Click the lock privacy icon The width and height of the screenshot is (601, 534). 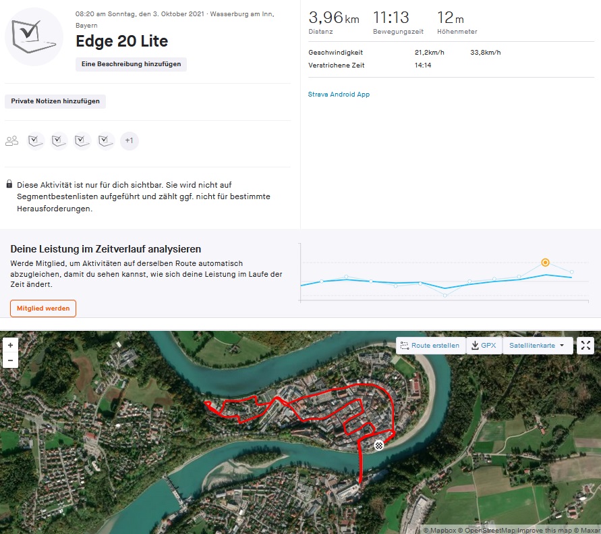coord(9,184)
